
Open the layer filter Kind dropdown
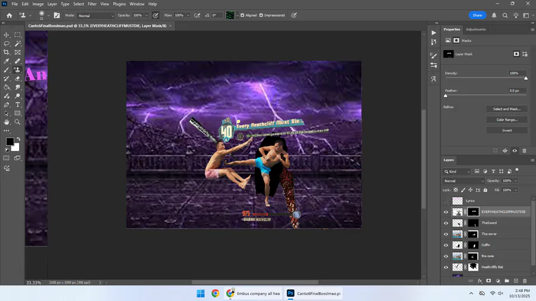coord(457,172)
